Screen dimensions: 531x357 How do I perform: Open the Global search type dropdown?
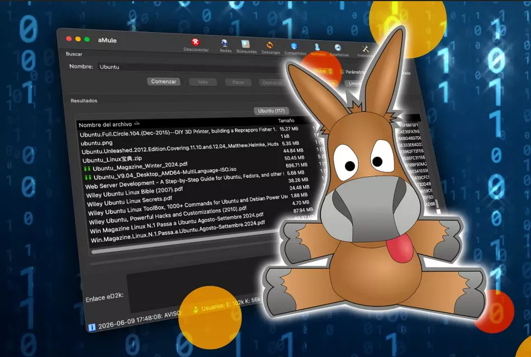pyautogui.click(x=323, y=71)
